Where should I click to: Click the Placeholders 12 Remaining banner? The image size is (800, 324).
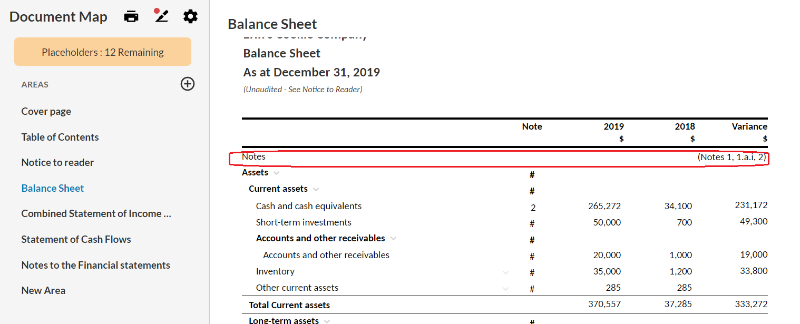pos(102,52)
